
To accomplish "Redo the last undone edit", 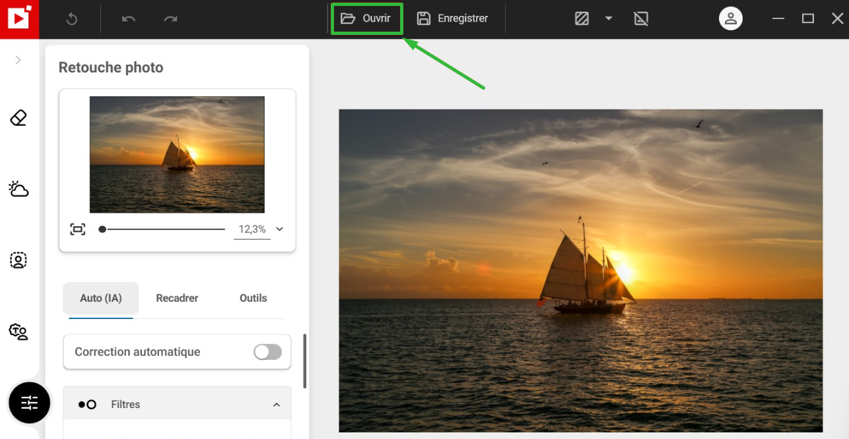I will coord(171,19).
